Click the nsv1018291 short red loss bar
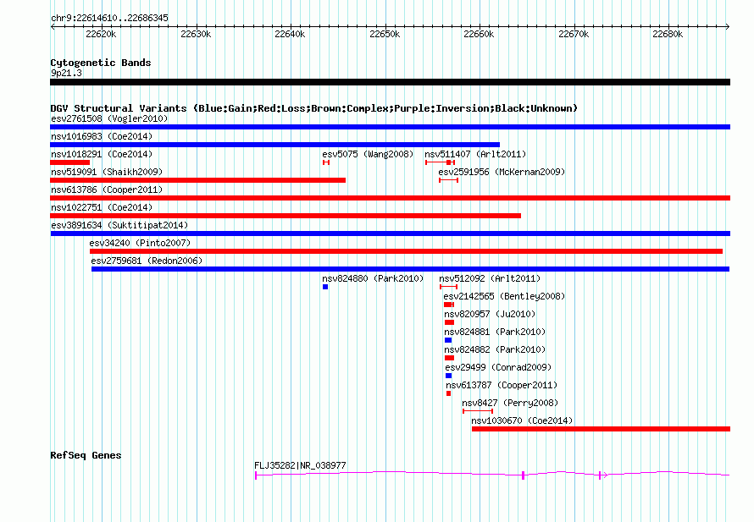 [x=69, y=162]
